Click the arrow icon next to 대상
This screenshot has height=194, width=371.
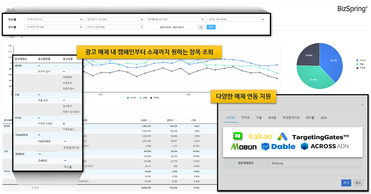coord(15,20)
